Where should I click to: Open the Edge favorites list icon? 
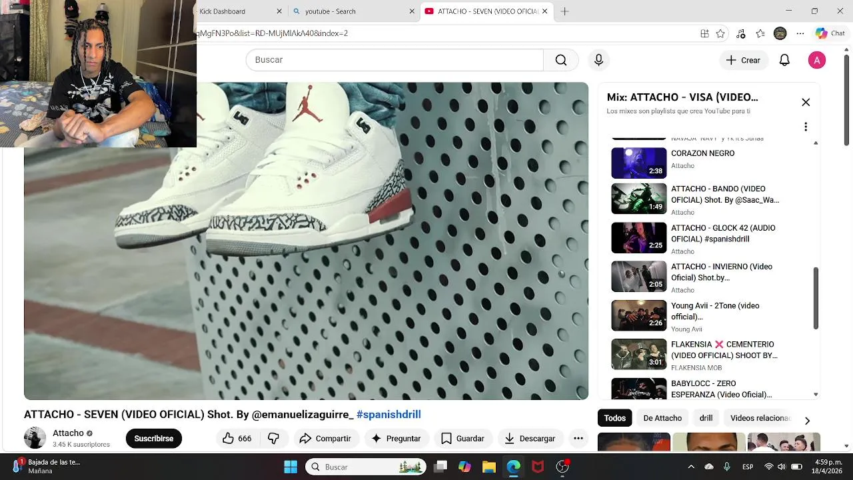pos(760,33)
